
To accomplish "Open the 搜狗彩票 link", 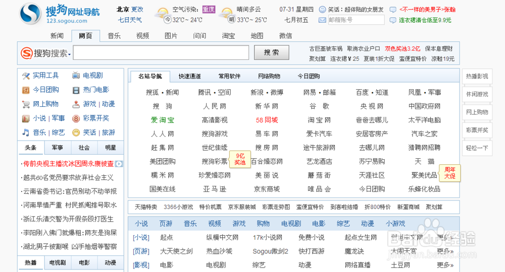I will coord(215,162).
